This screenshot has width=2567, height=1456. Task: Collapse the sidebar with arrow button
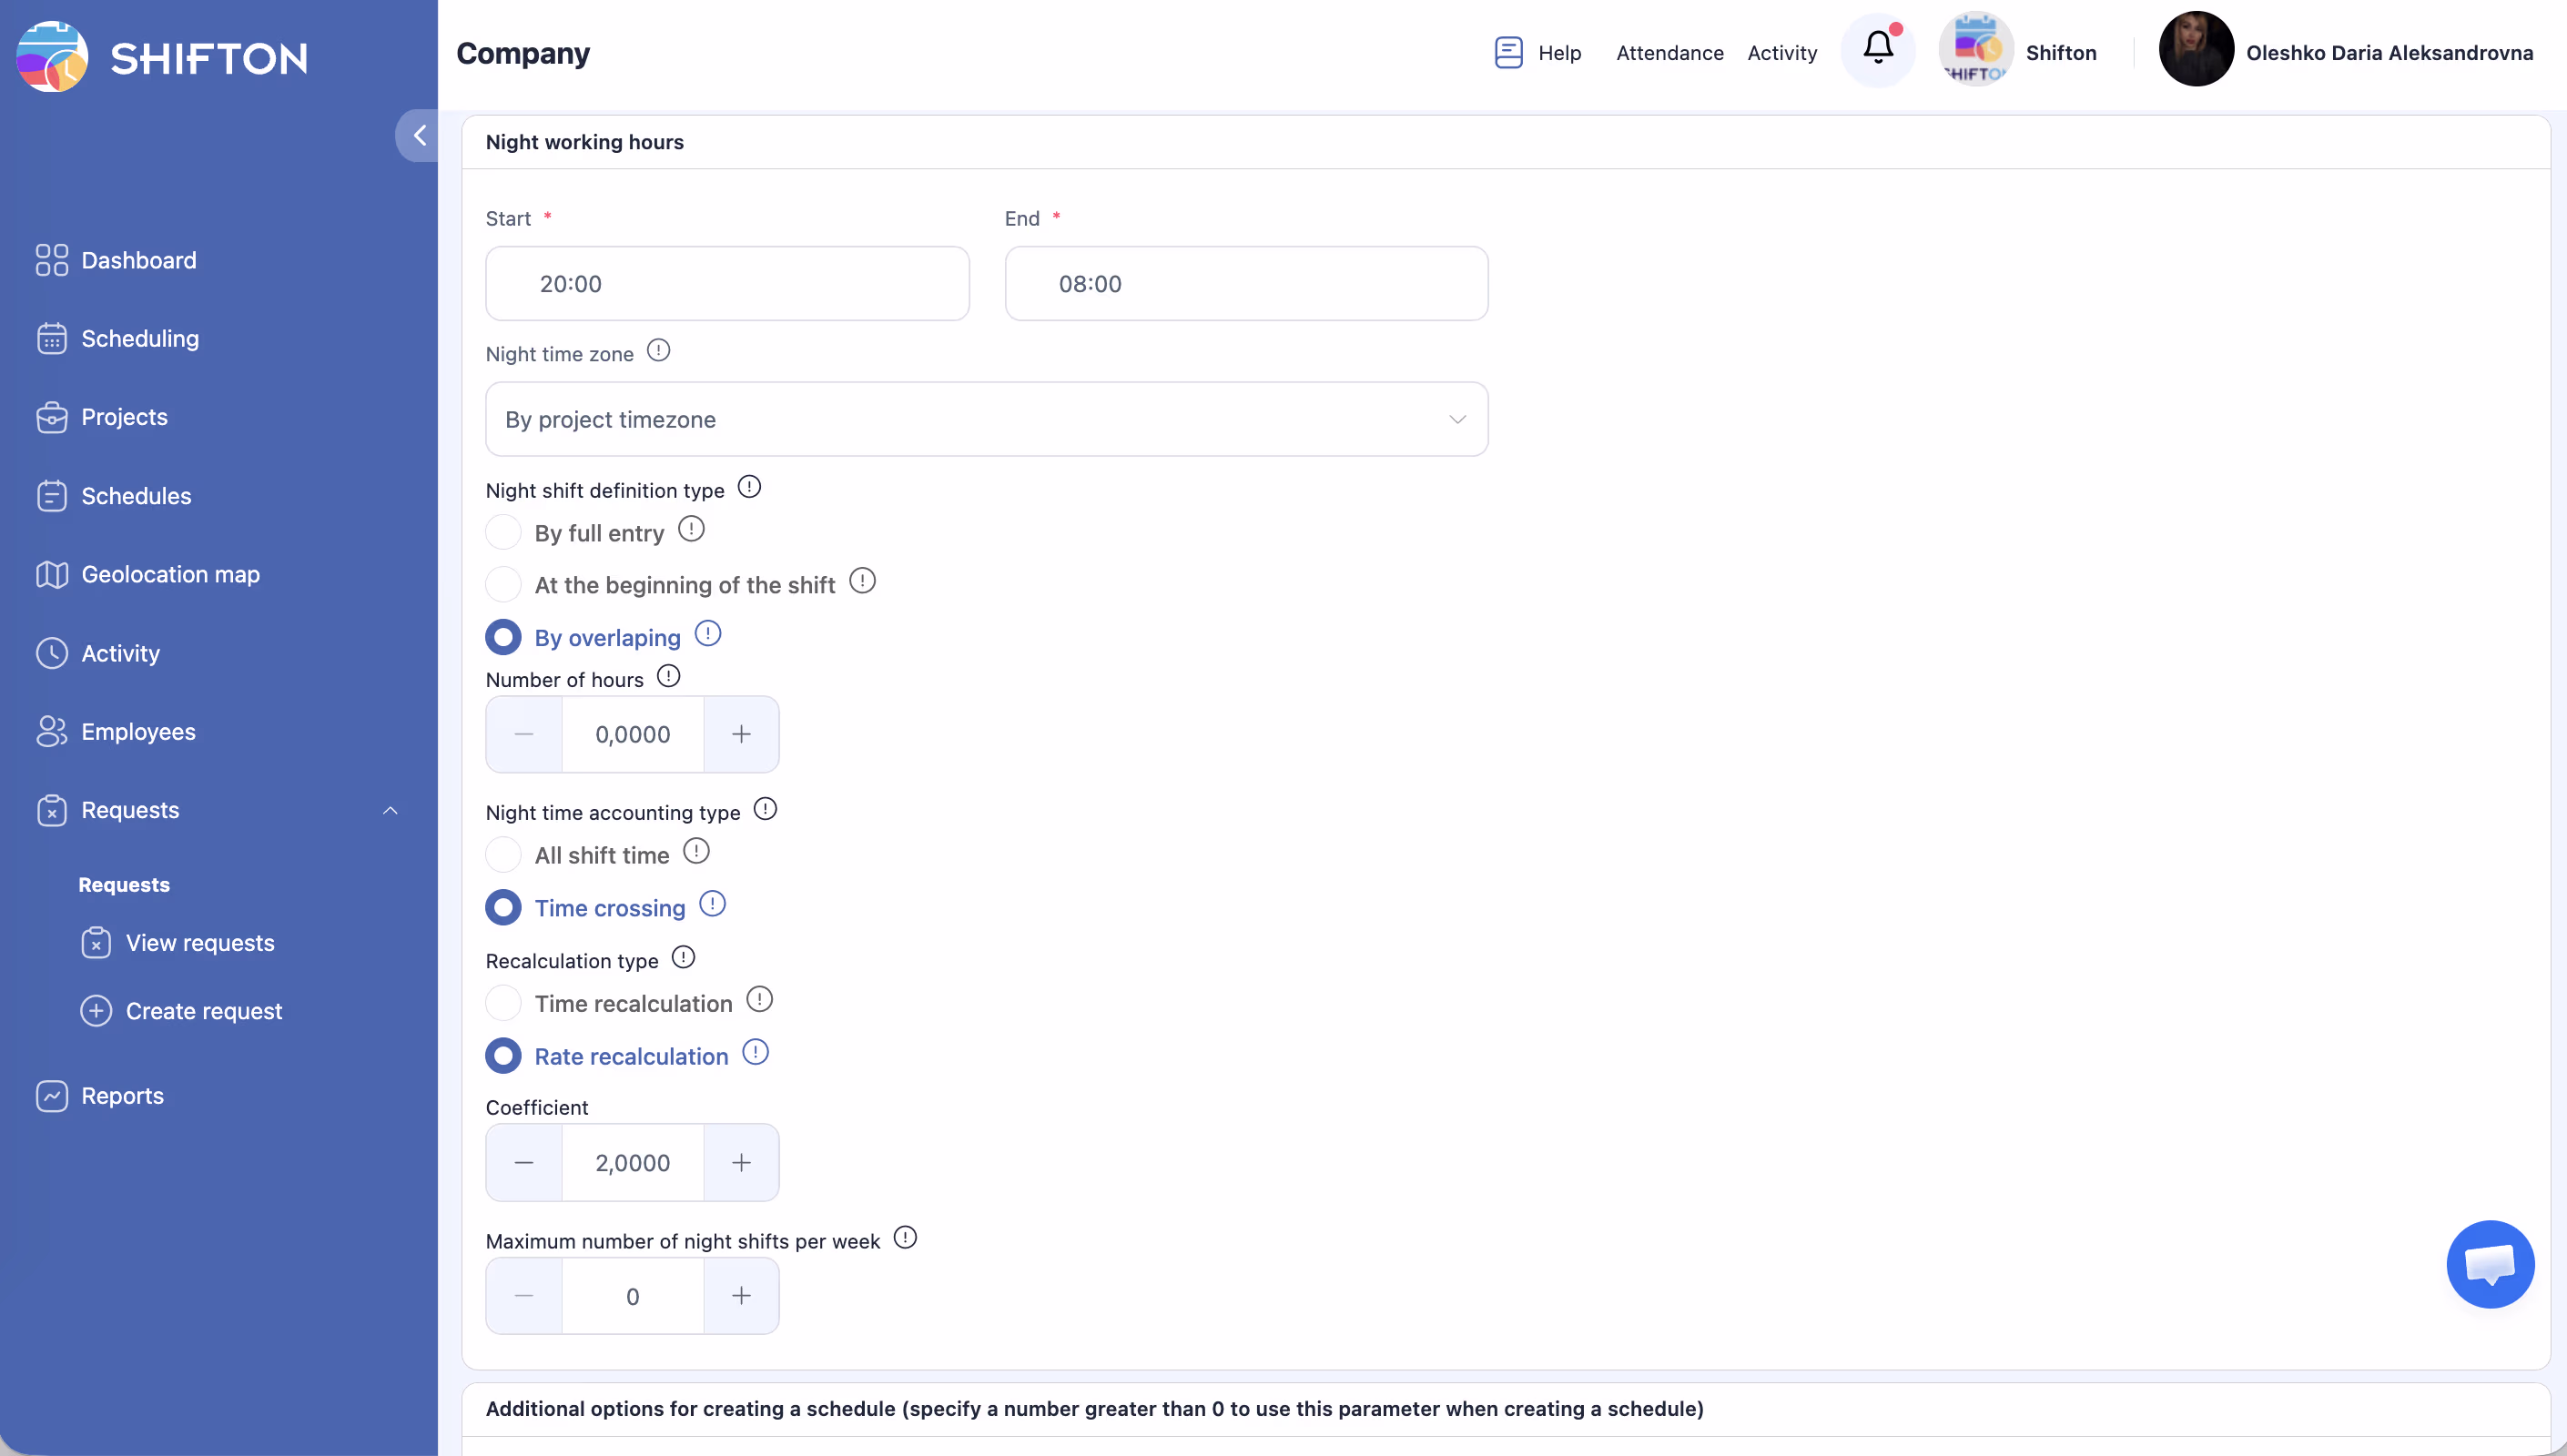click(x=419, y=135)
